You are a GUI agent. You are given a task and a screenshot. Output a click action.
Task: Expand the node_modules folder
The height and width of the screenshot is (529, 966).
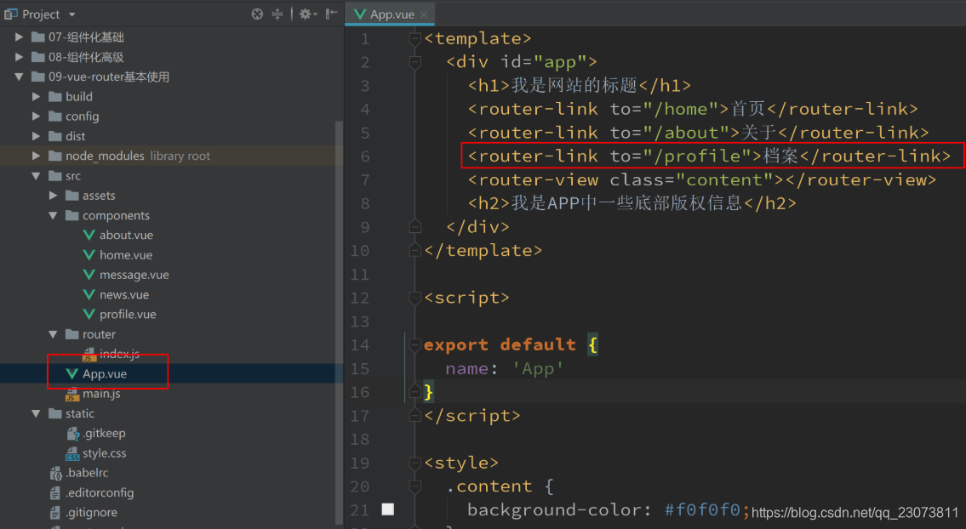[36, 156]
